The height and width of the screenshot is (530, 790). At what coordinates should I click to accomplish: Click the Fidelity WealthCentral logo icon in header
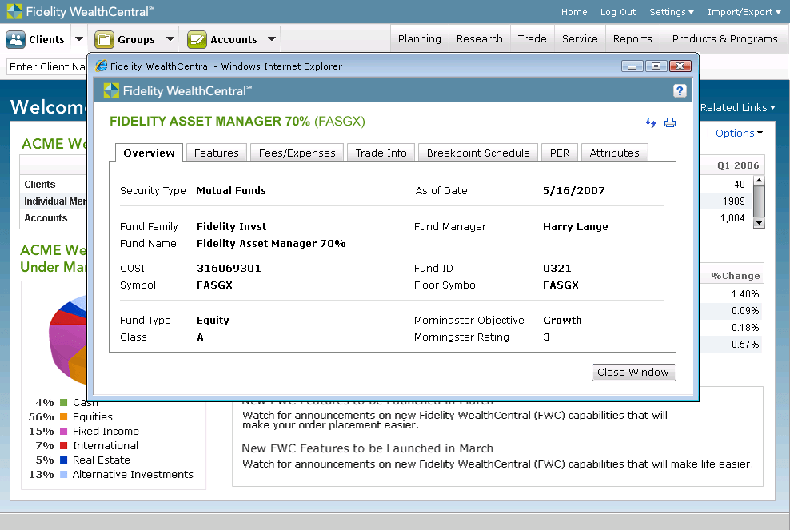coord(14,11)
